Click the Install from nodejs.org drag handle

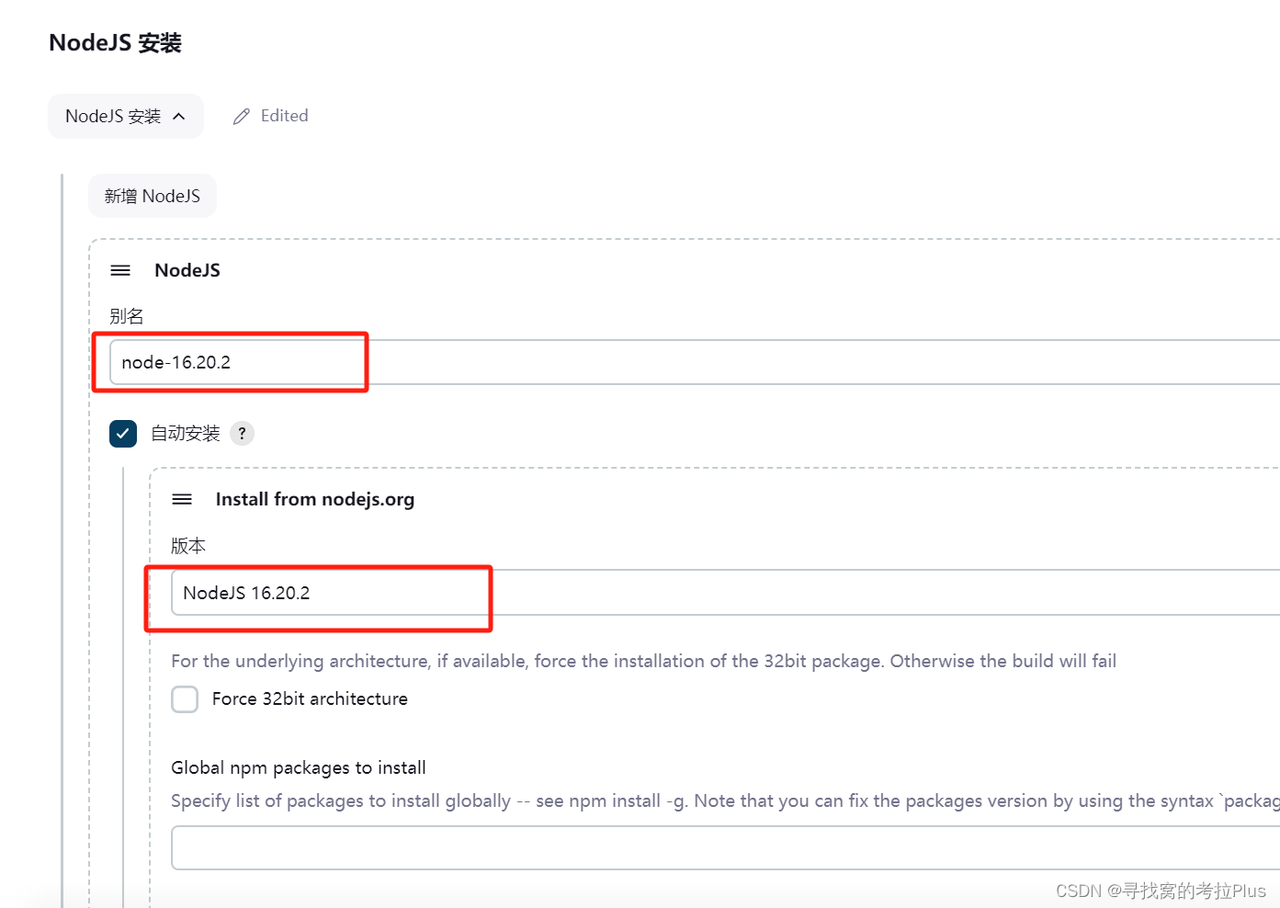coord(182,499)
